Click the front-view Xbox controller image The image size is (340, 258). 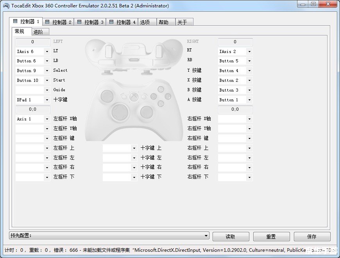click(x=134, y=110)
